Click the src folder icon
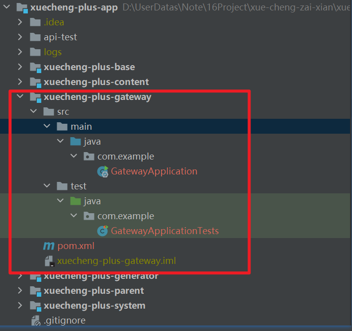This screenshot has height=331, width=352. (x=49, y=111)
